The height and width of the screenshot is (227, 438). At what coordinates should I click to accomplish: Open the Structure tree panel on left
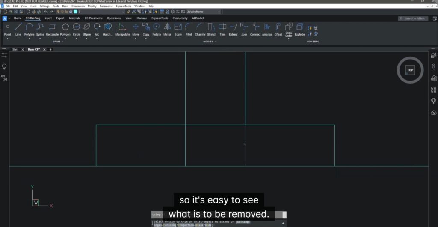click(4, 78)
